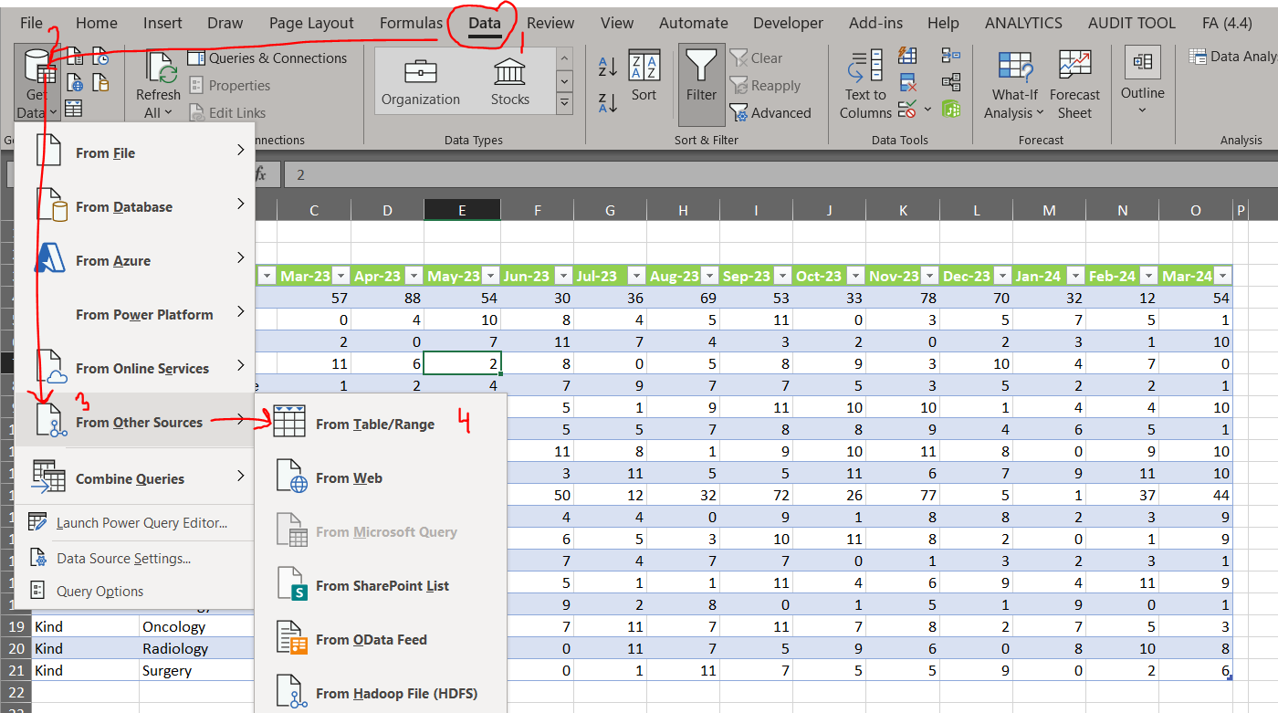This screenshot has height=713, width=1278.
Task: Sort A to Z ascending
Action: [x=608, y=67]
